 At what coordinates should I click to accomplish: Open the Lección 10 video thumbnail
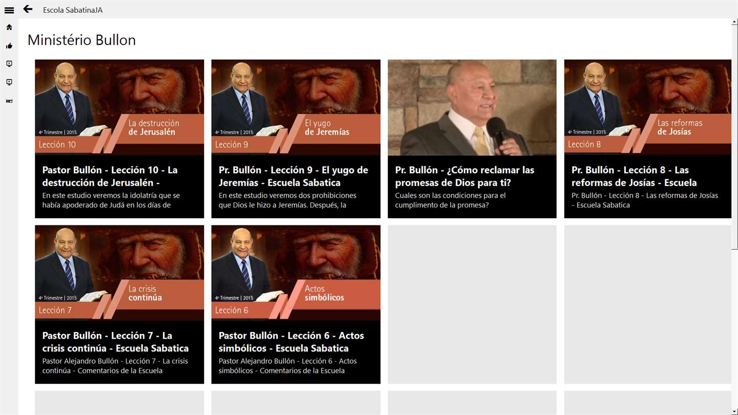click(119, 108)
